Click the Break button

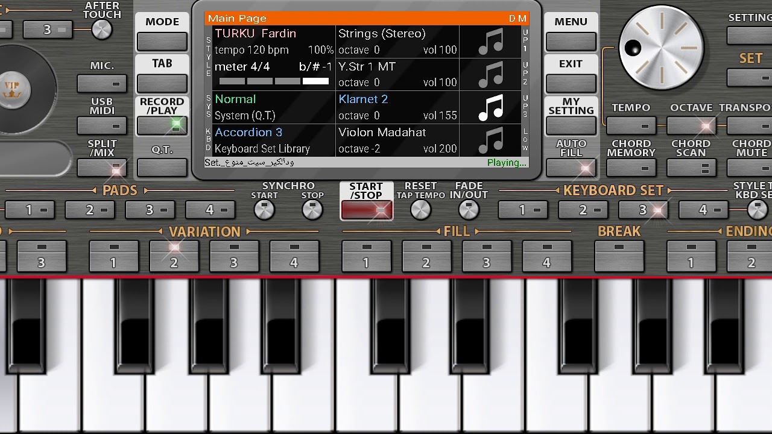point(619,256)
